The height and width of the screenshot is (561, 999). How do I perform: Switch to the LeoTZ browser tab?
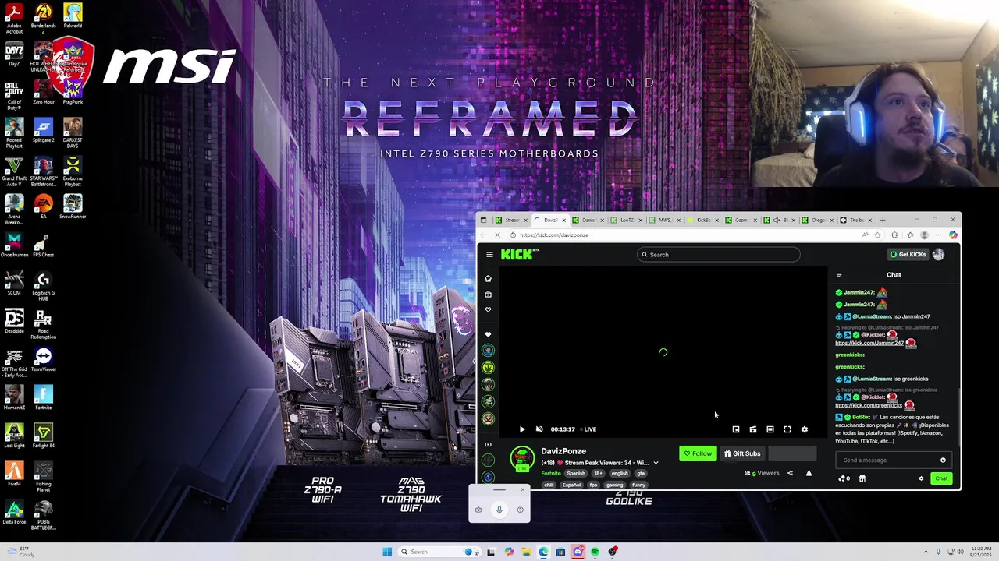click(x=626, y=220)
